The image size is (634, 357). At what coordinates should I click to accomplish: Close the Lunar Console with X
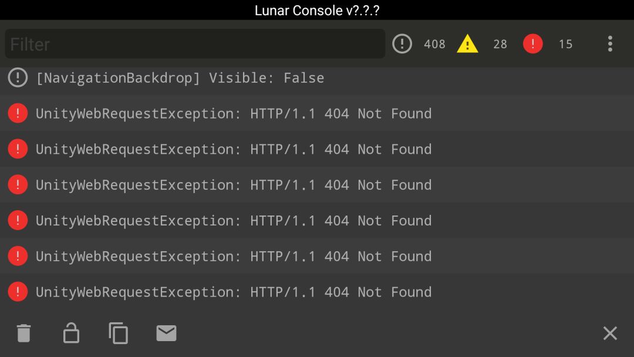click(x=610, y=333)
